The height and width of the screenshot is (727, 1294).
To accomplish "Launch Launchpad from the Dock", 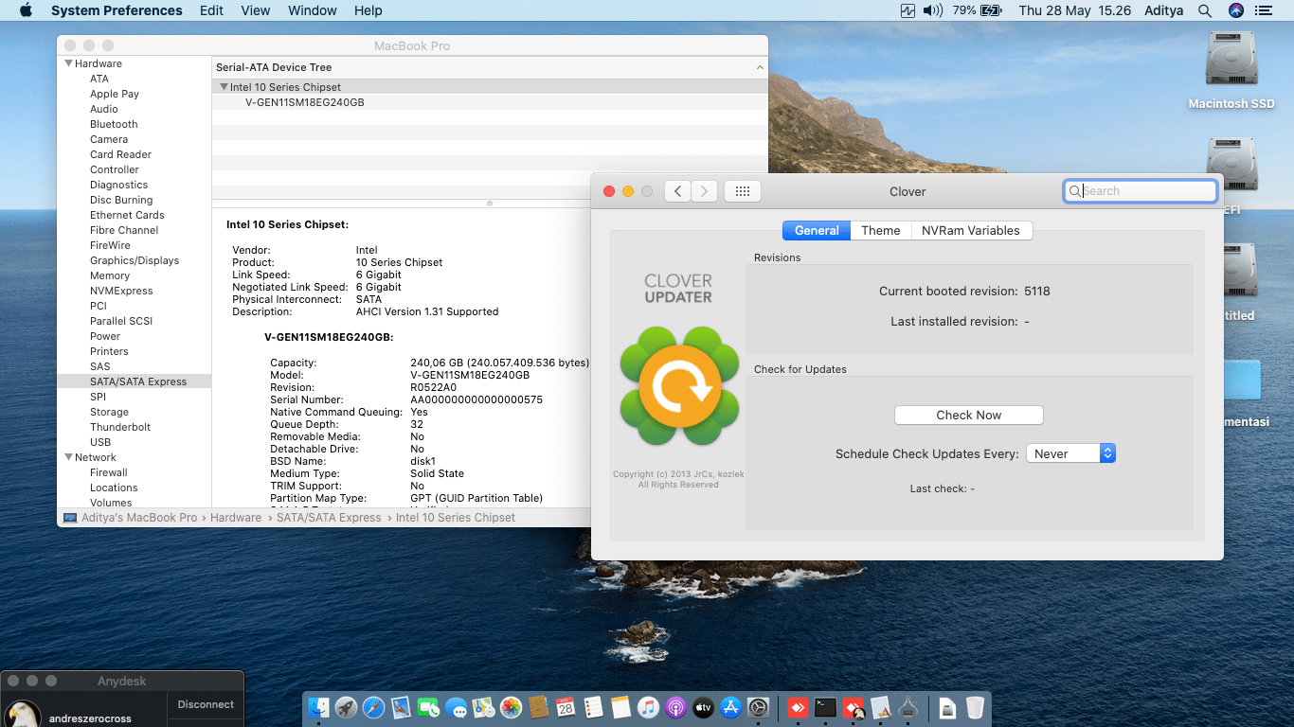I will point(347,707).
